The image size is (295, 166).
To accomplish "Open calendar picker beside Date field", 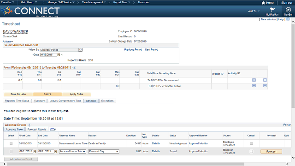I will click(59, 55).
